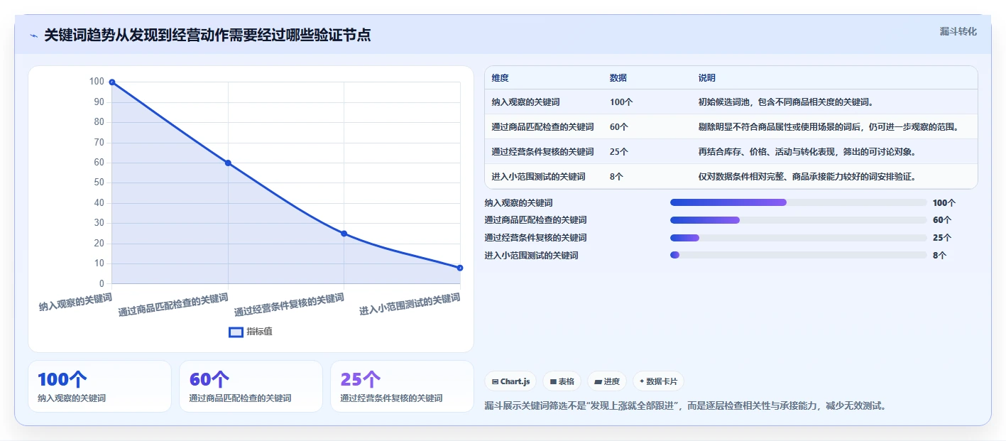
Task: Open the 25个 data card
Action: tap(402, 386)
